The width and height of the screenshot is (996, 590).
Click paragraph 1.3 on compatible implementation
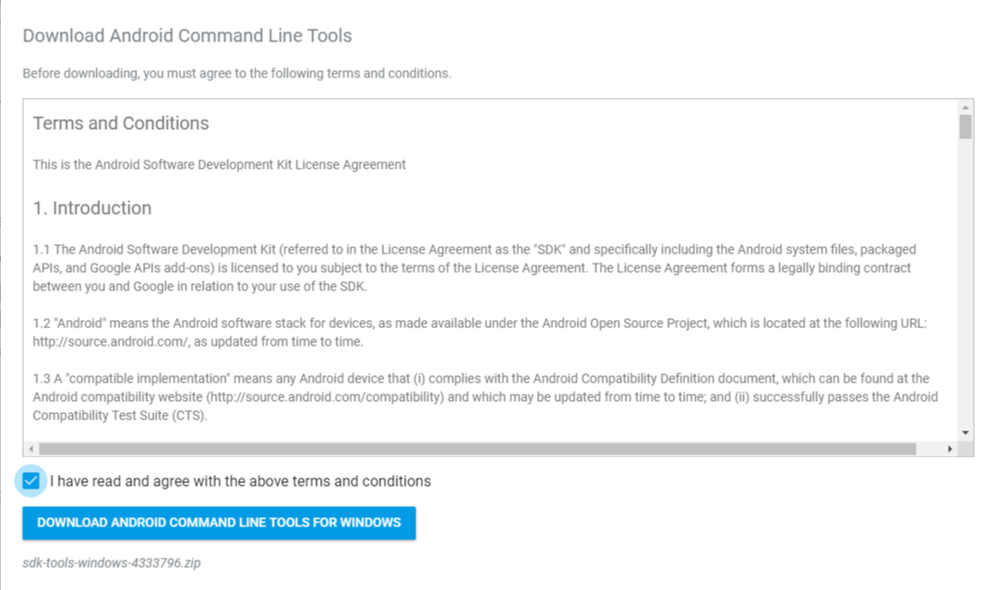click(485, 397)
